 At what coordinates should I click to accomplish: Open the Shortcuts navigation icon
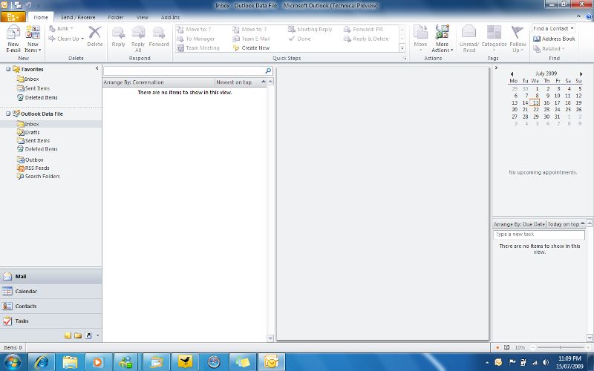88,335
